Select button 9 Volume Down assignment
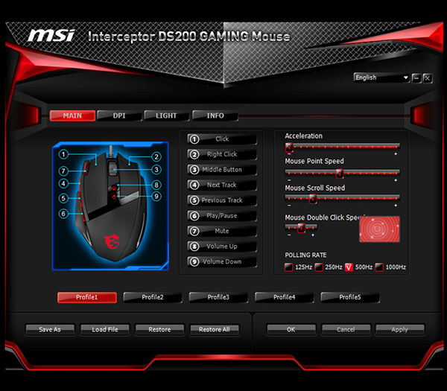 (x=222, y=261)
